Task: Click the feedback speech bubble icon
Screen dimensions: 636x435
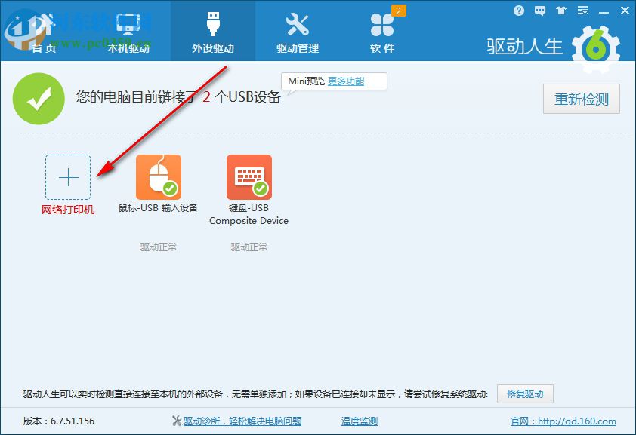Action: 539,10
